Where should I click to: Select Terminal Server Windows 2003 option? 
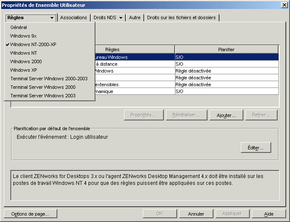click(43, 96)
